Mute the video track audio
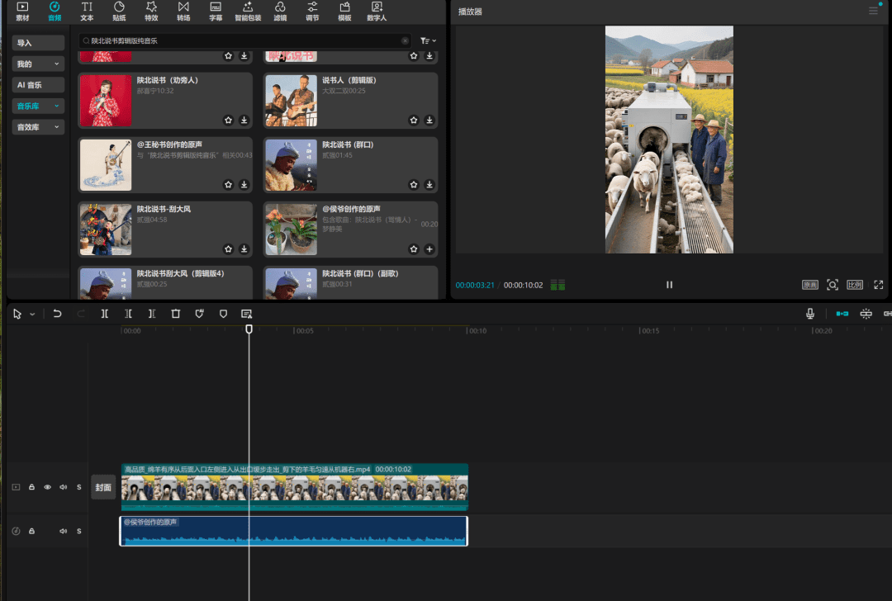The width and height of the screenshot is (892, 601). click(63, 487)
